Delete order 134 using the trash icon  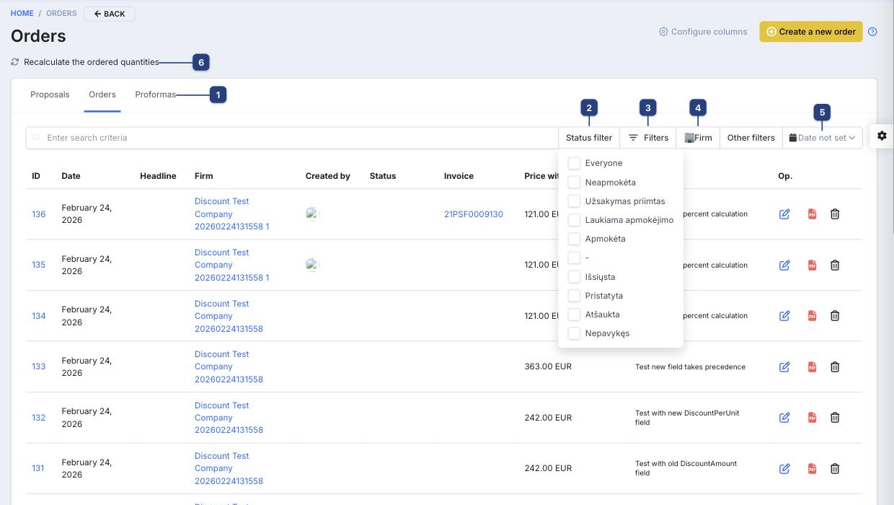[835, 316]
